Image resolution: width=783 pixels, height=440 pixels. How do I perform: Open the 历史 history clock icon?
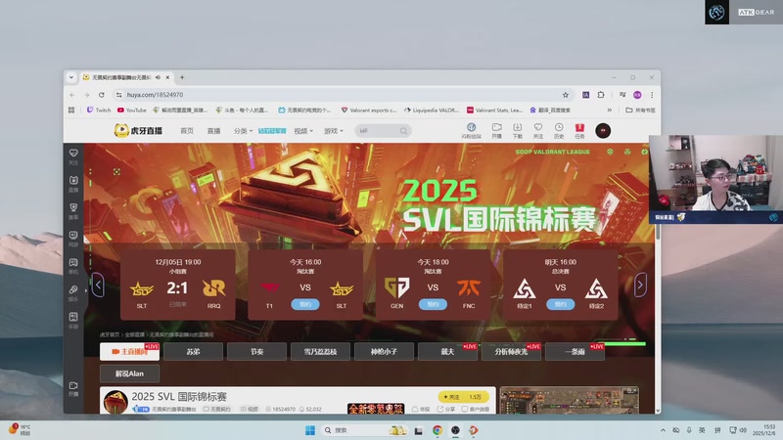559,130
